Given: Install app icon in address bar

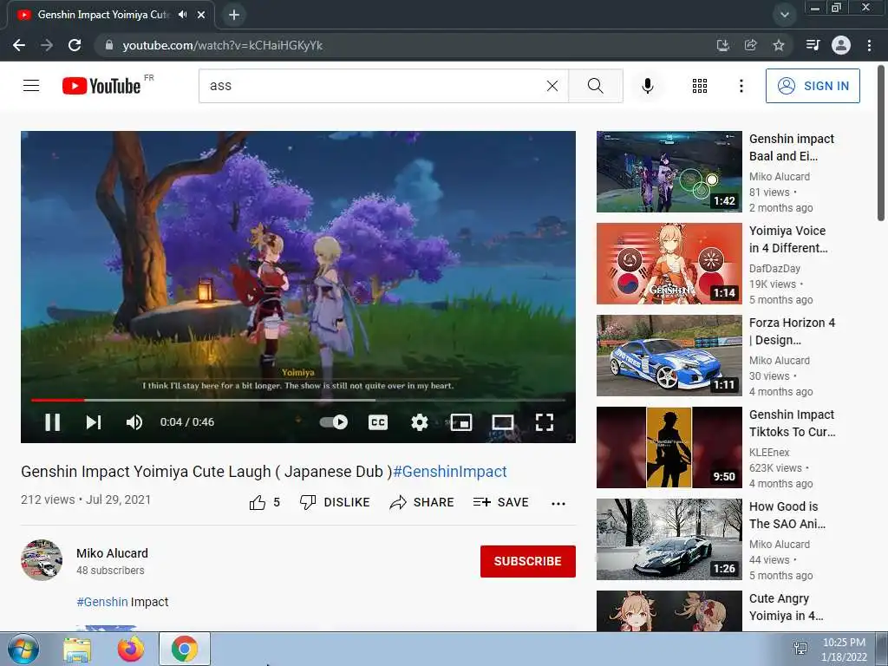Looking at the screenshot, I should pyautogui.click(x=722, y=45).
